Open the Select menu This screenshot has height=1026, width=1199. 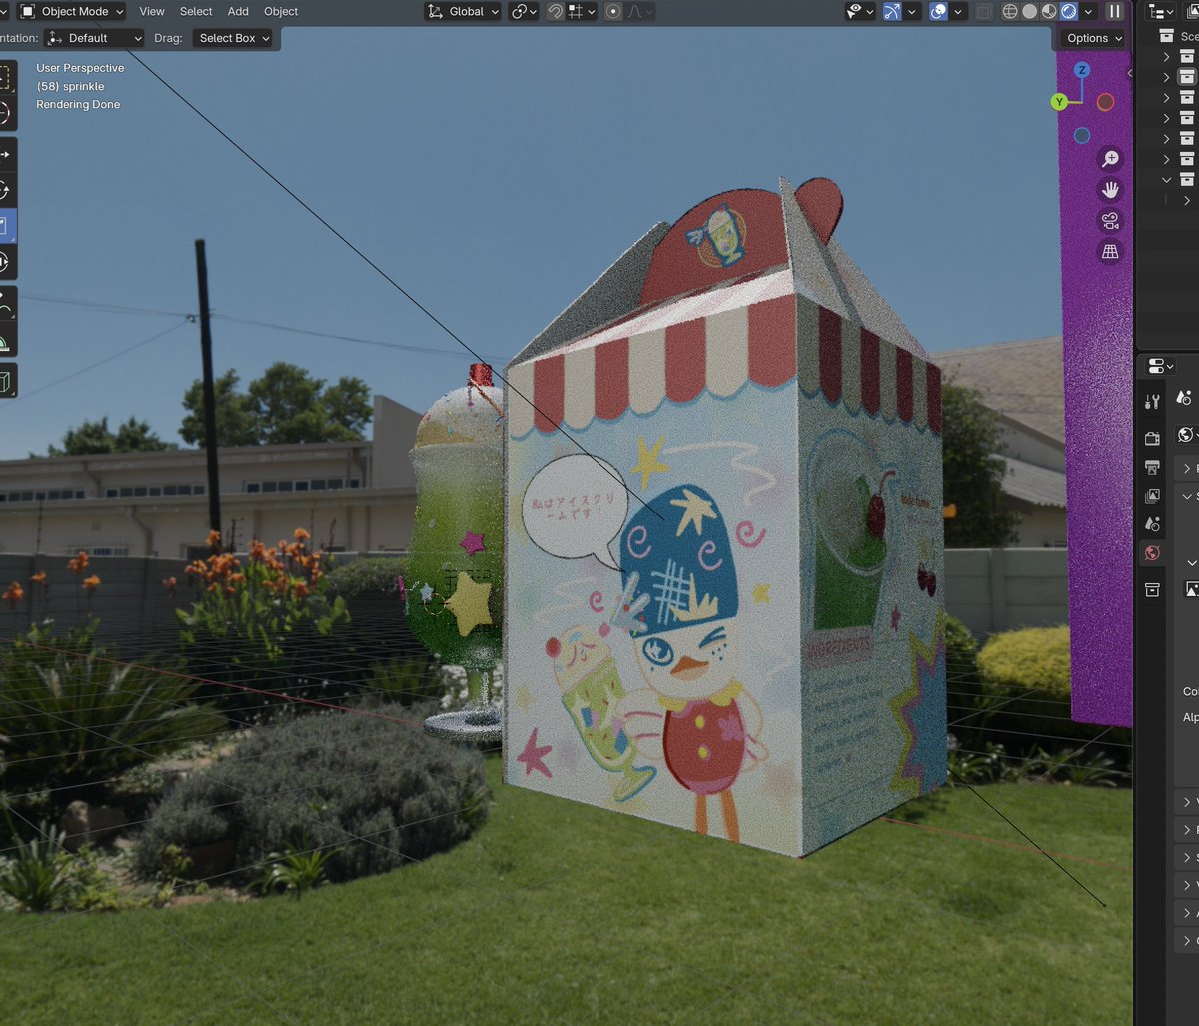tap(196, 12)
